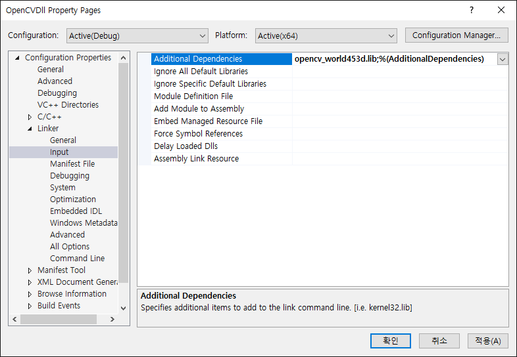Screen dimensions: 517x357
Task: Click the tree horizontal scroll left arrow
Action: click(14, 319)
